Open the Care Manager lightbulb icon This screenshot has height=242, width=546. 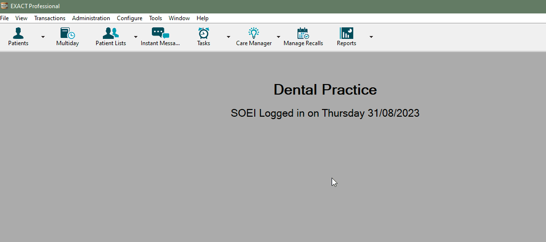[x=254, y=33]
